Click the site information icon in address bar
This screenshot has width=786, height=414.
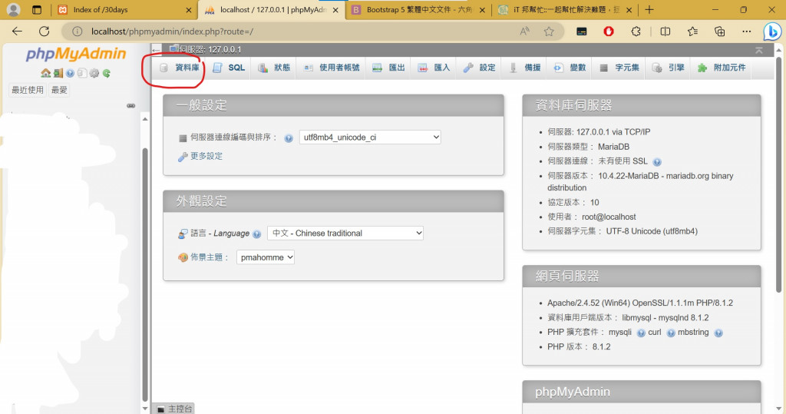[x=77, y=31]
